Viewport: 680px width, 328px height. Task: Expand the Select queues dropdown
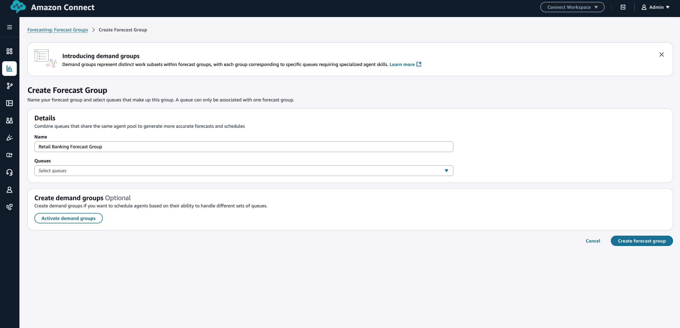click(244, 171)
